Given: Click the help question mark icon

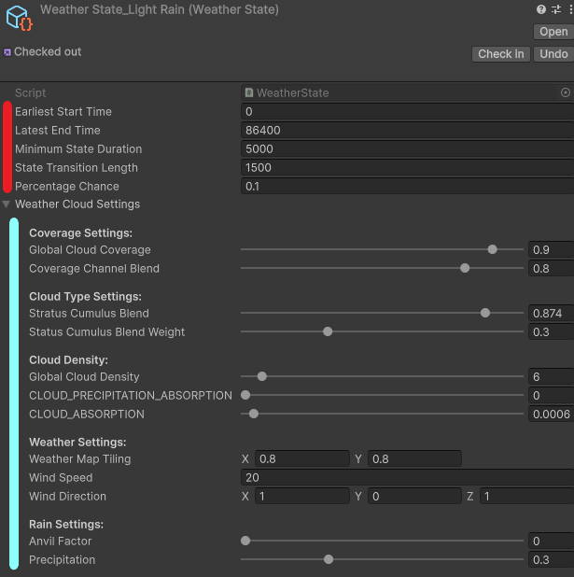Looking at the screenshot, I should point(541,9).
